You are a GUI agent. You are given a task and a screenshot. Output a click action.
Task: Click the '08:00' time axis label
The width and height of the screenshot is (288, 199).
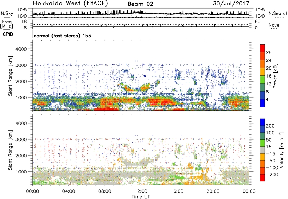[x=105, y=191]
